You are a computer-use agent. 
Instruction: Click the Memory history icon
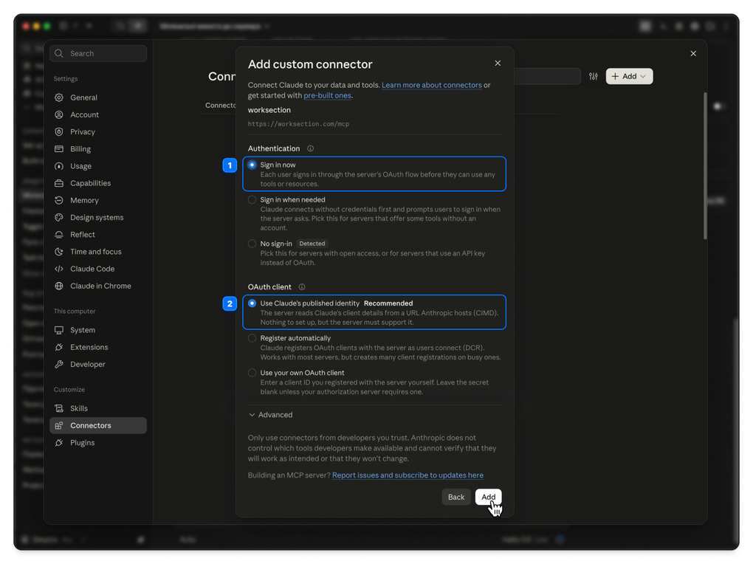pyautogui.click(x=59, y=200)
